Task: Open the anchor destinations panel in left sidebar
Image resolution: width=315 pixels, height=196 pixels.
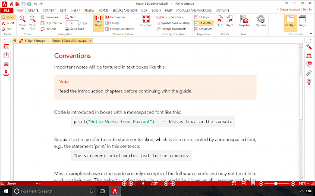Action: click(6, 73)
